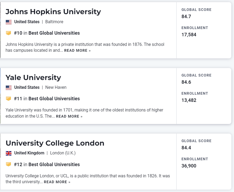Click Best Global Universities link for #11
The height and width of the screenshot is (192, 234).
coord(54,99)
